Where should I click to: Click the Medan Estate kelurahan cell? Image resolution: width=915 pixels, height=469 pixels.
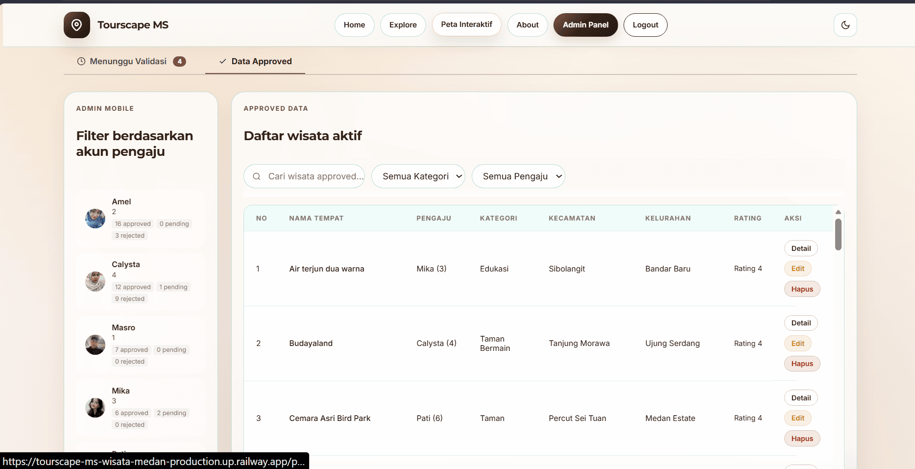pos(670,418)
